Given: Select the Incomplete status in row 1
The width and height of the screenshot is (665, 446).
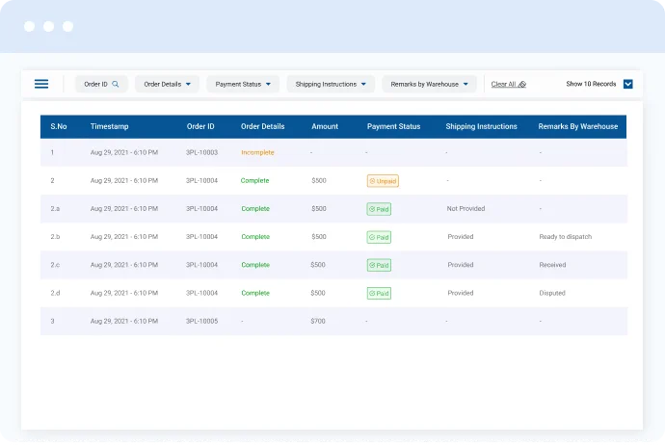Looking at the screenshot, I should tap(257, 152).
